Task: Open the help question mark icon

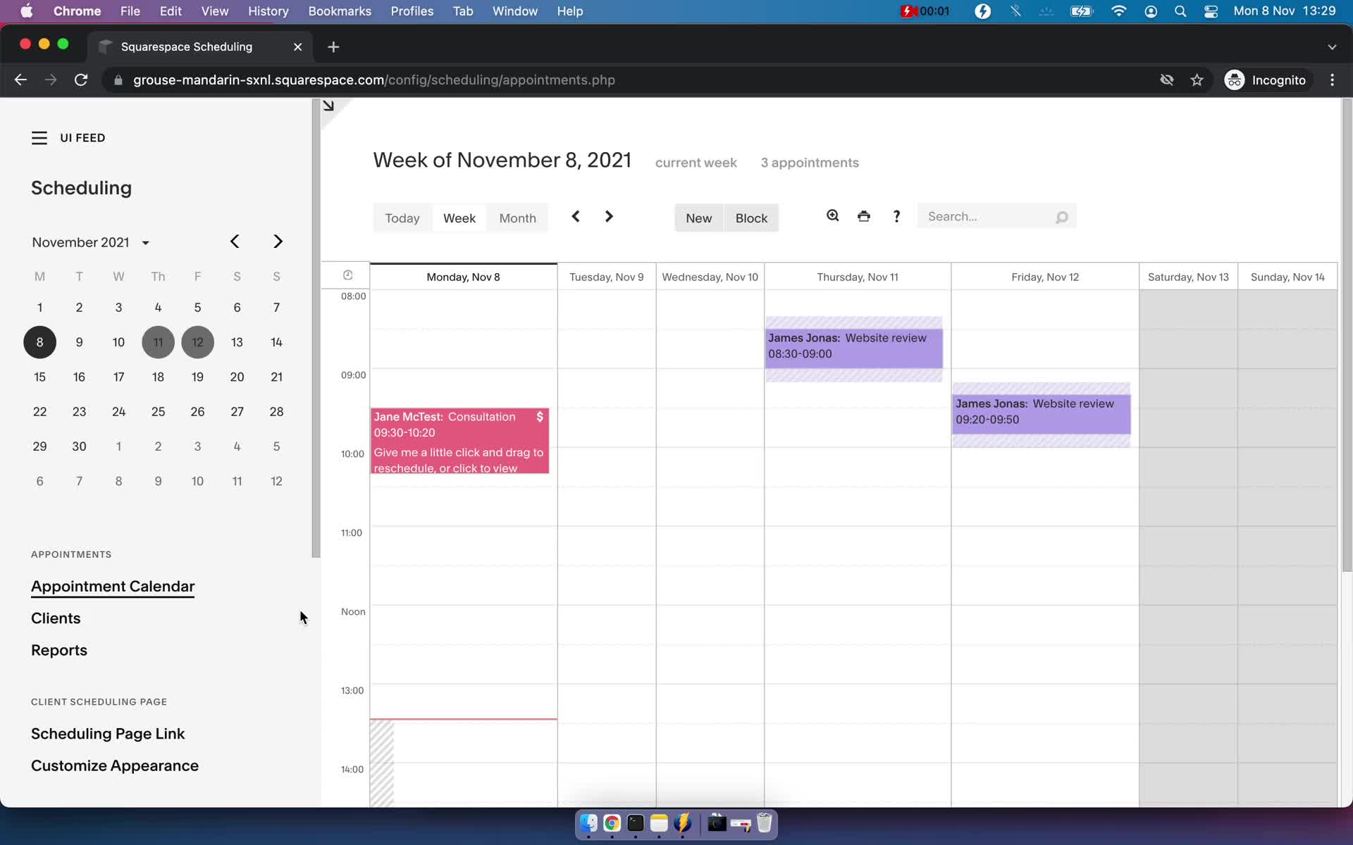Action: (x=896, y=216)
